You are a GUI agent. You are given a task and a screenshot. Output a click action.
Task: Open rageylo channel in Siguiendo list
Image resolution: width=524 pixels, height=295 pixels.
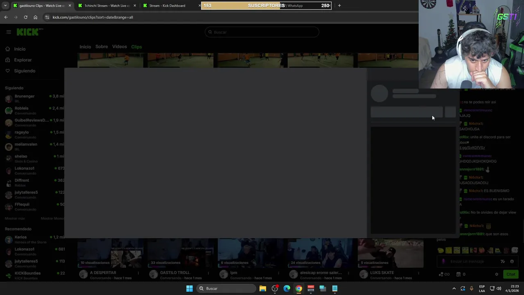pos(34,134)
